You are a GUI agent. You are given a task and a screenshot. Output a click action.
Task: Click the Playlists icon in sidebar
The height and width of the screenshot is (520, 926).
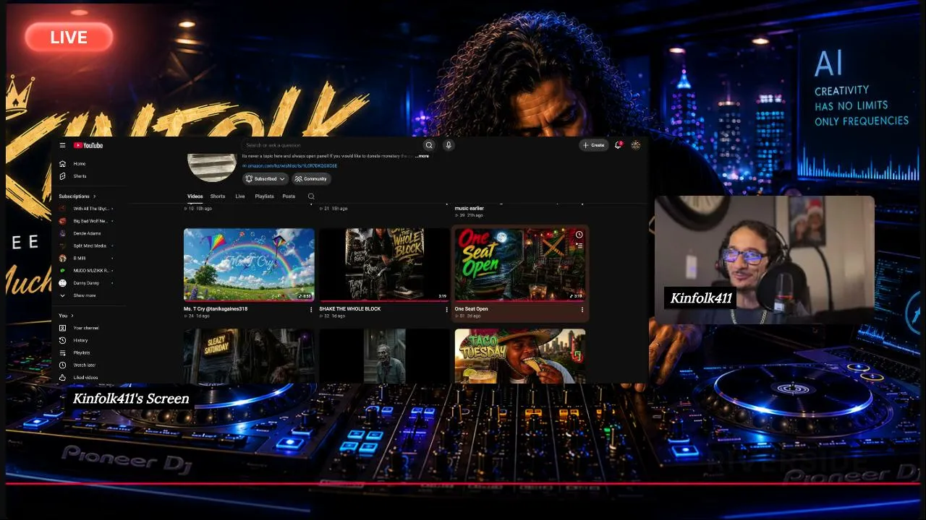pyautogui.click(x=63, y=352)
